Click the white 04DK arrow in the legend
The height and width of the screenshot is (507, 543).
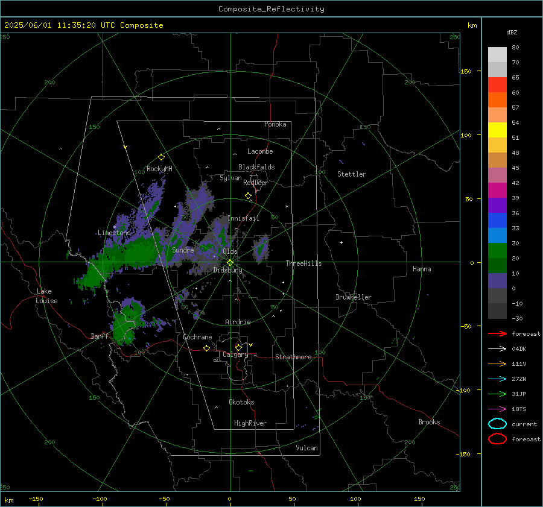click(x=497, y=348)
